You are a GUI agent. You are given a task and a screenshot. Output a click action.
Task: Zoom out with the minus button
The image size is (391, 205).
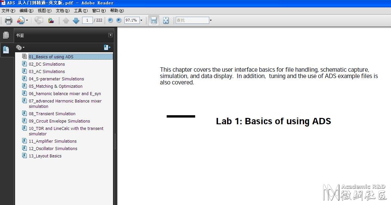coord(110,20)
